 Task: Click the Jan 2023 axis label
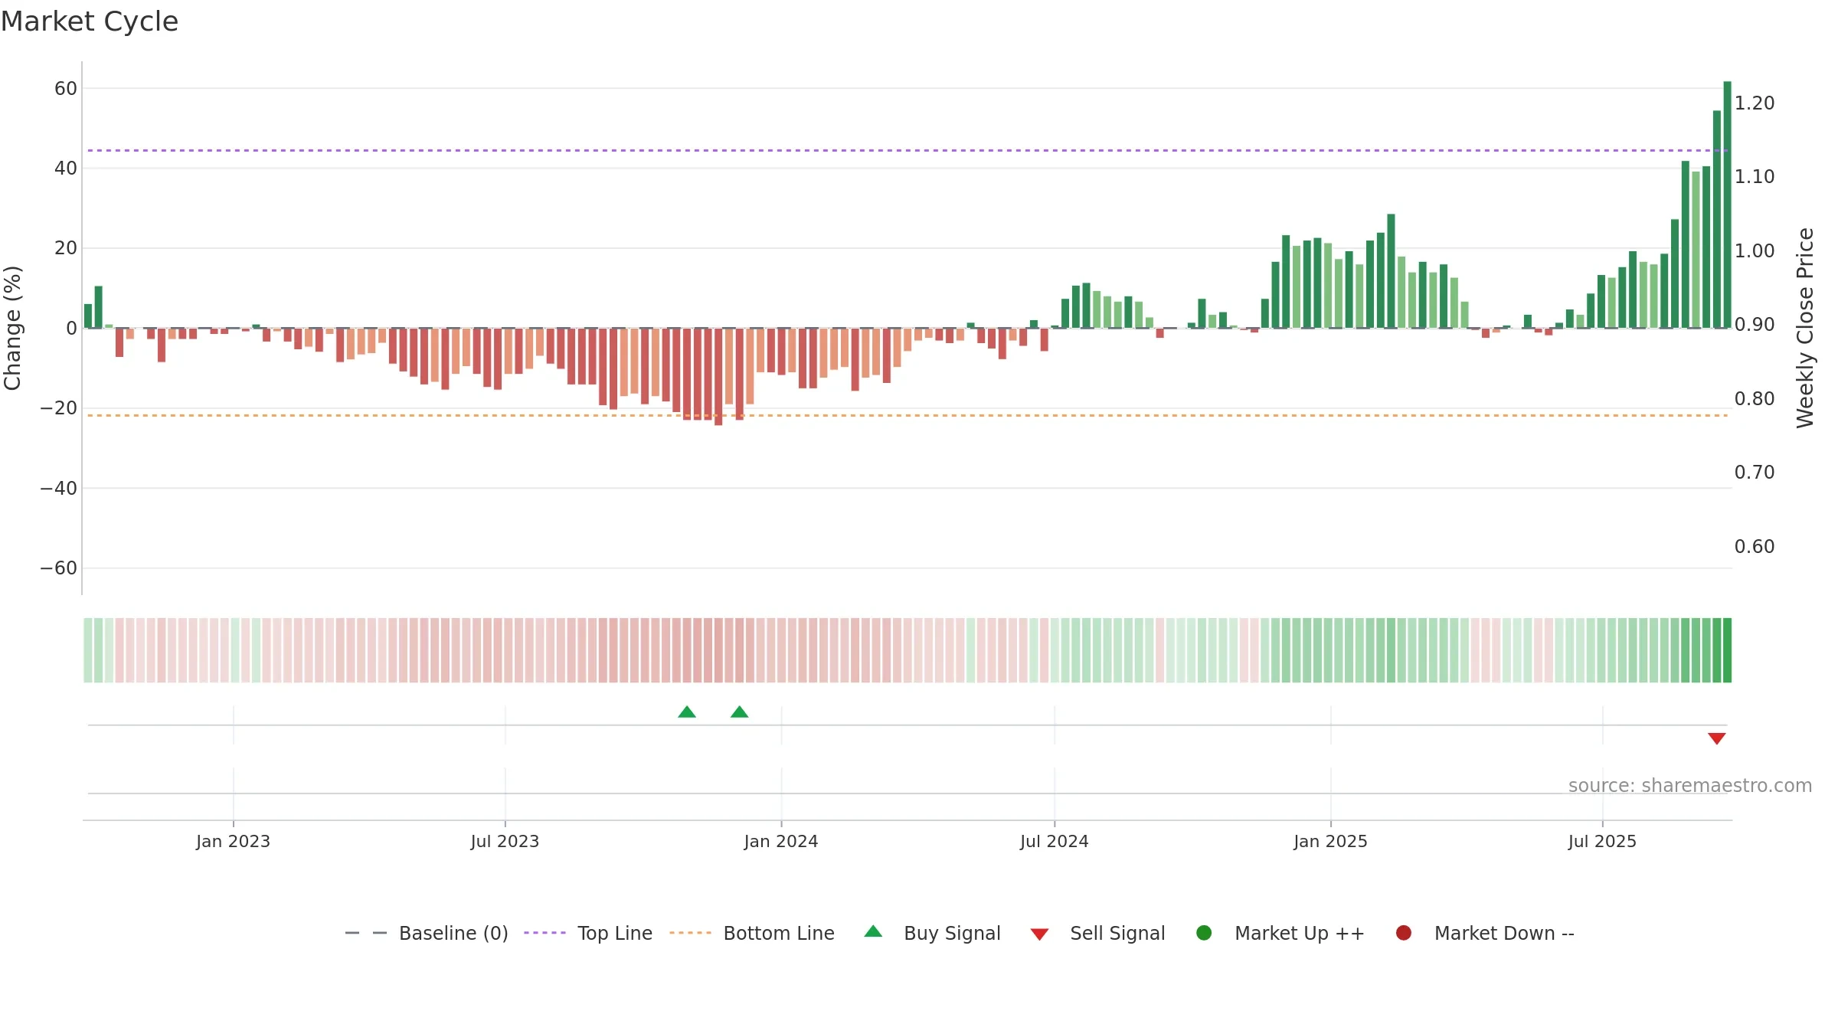[233, 841]
